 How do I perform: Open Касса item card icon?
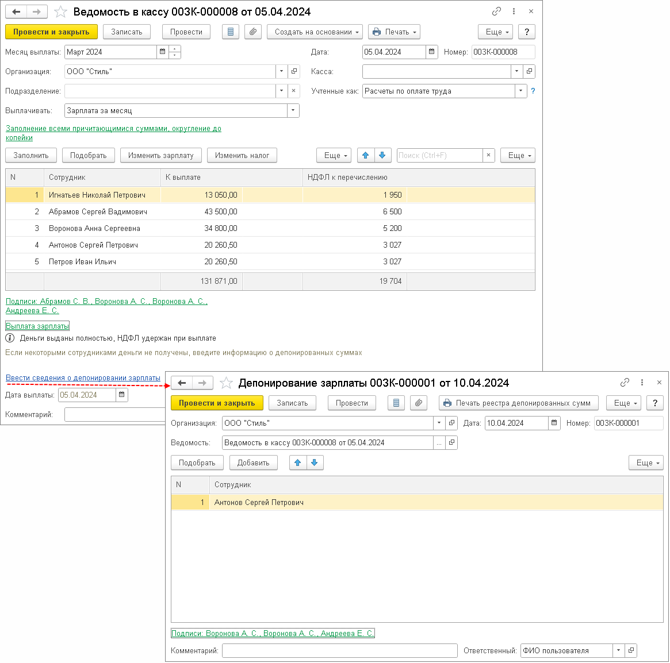(529, 71)
